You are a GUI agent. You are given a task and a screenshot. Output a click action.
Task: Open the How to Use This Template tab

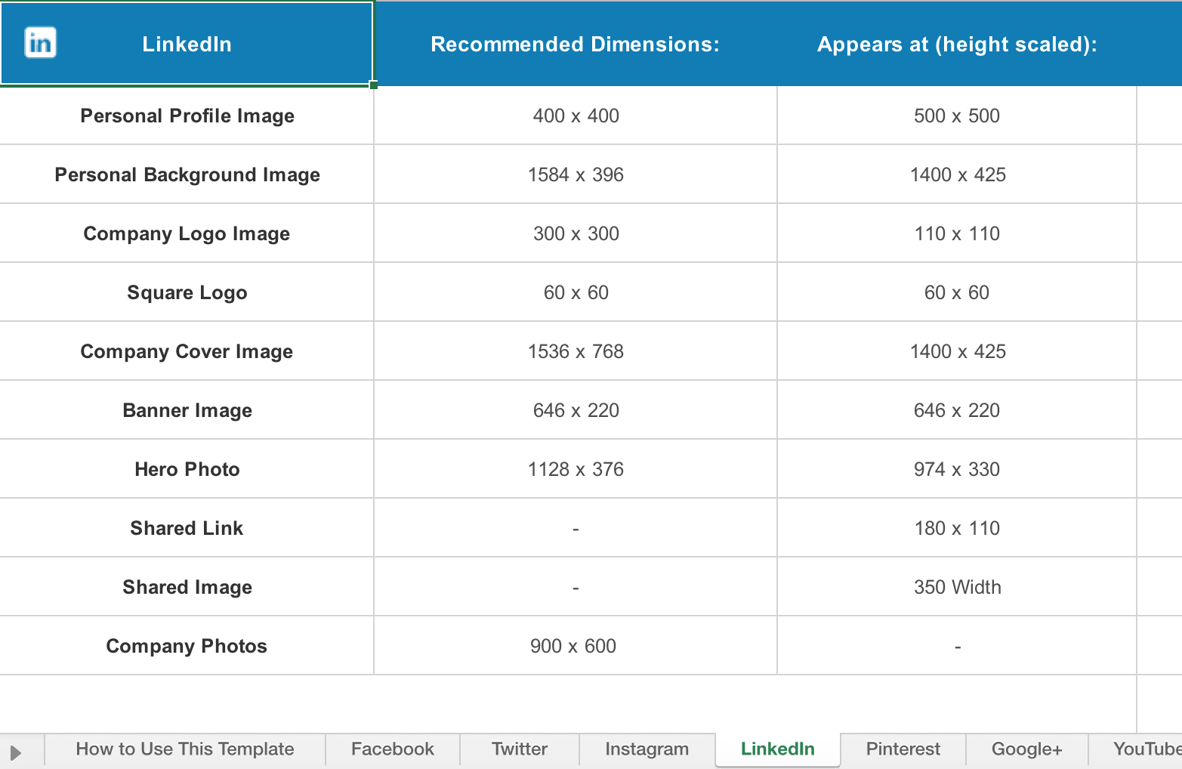pos(185,749)
